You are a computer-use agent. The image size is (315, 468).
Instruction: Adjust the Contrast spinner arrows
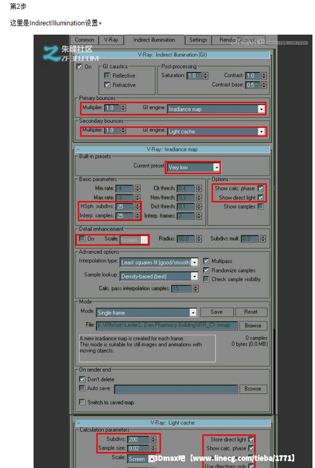264,76
